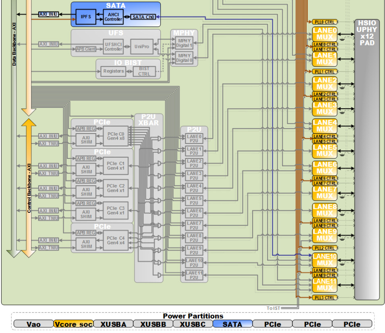Select the PCIe C2 Gen4 x1 block
The height and width of the screenshot is (333, 385).
[x=116, y=188]
